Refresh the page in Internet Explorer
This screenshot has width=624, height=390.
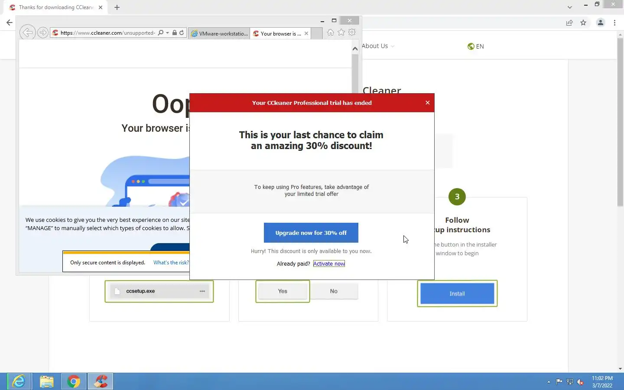coord(182,33)
